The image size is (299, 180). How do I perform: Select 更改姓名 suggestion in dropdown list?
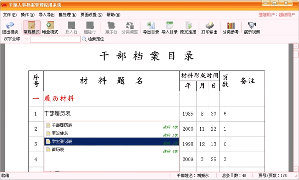point(112,133)
